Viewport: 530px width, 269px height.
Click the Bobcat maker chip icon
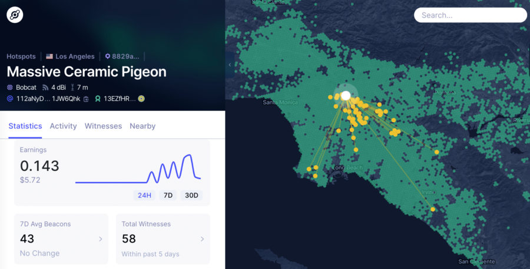coord(10,88)
